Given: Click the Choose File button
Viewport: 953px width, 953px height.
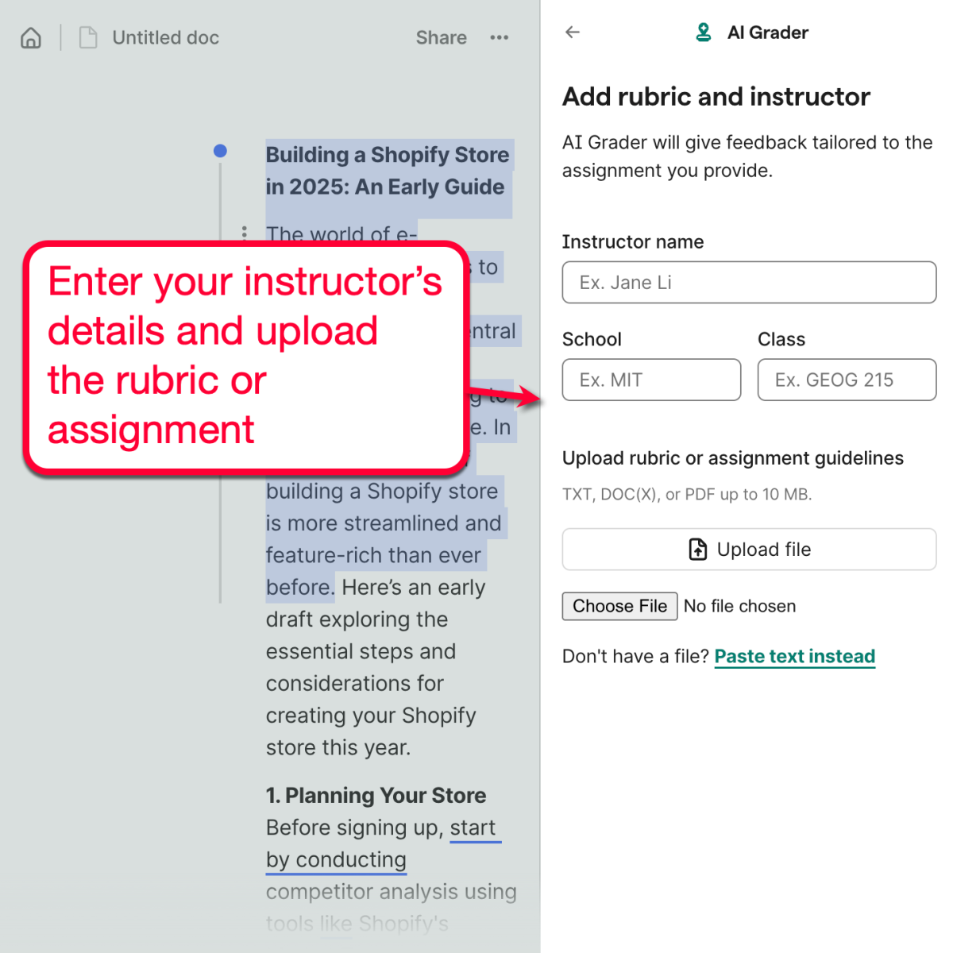Looking at the screenshot, I should tap(619, 606).
